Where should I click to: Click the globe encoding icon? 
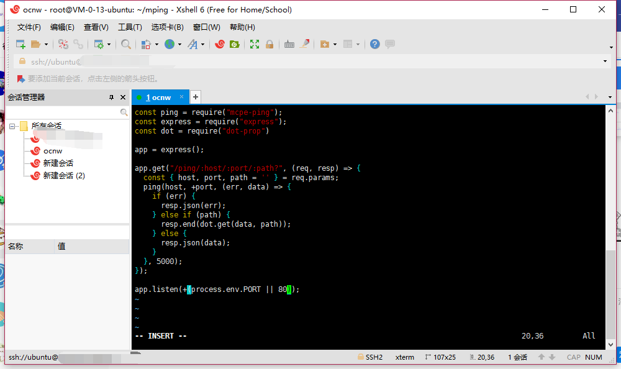(170, 44)
